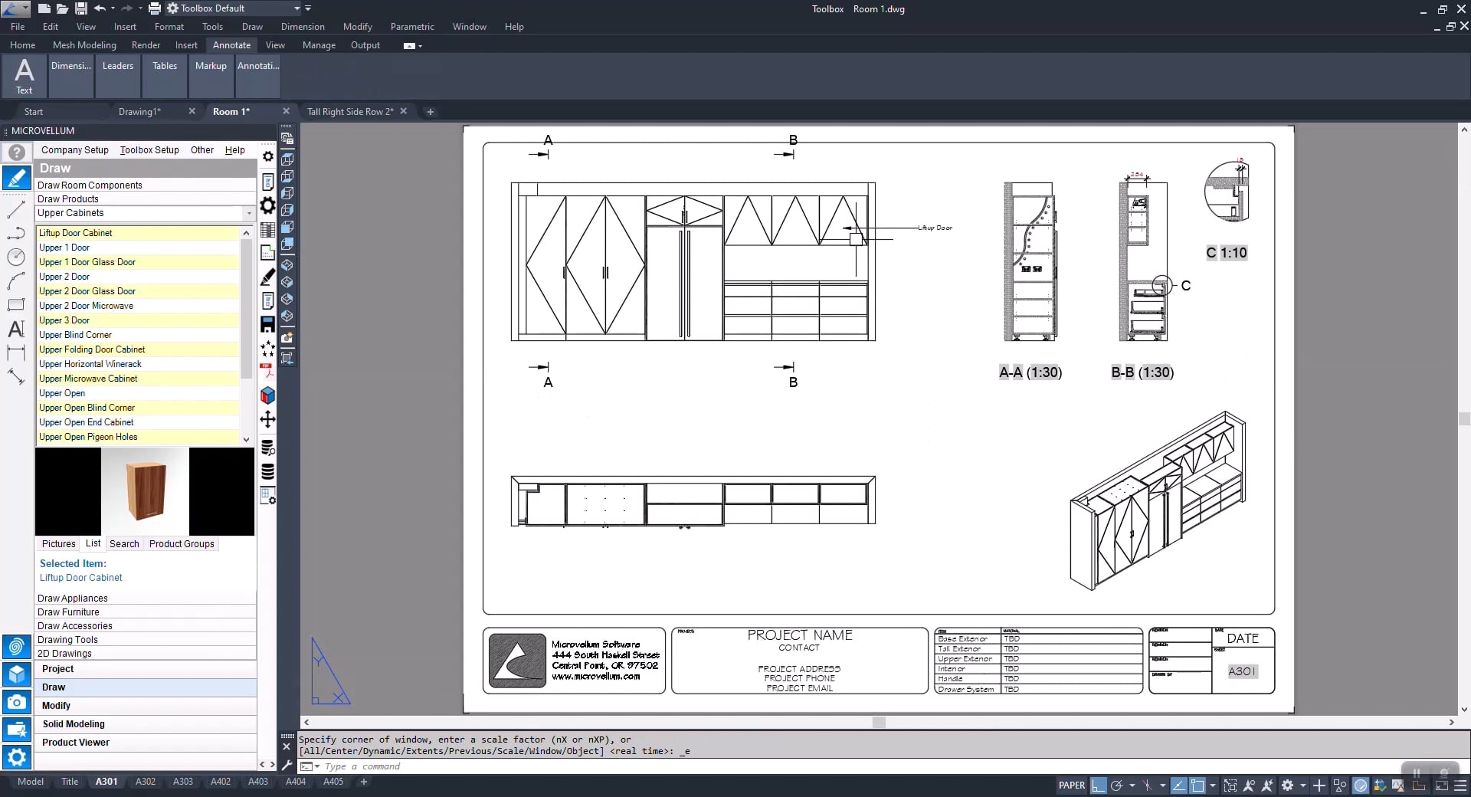The width and height of the screenshot is (1471, 797).
Task: Click the PDF export icon
Action: (x=267, y=371)
